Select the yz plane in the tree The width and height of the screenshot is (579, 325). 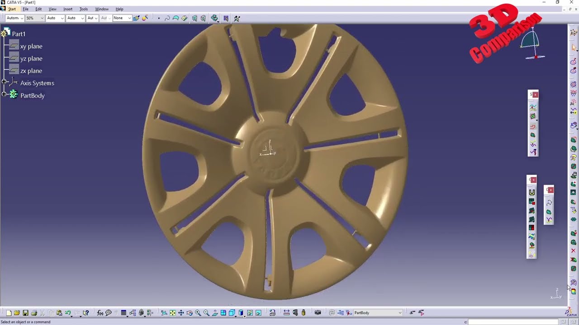[31, 59]
